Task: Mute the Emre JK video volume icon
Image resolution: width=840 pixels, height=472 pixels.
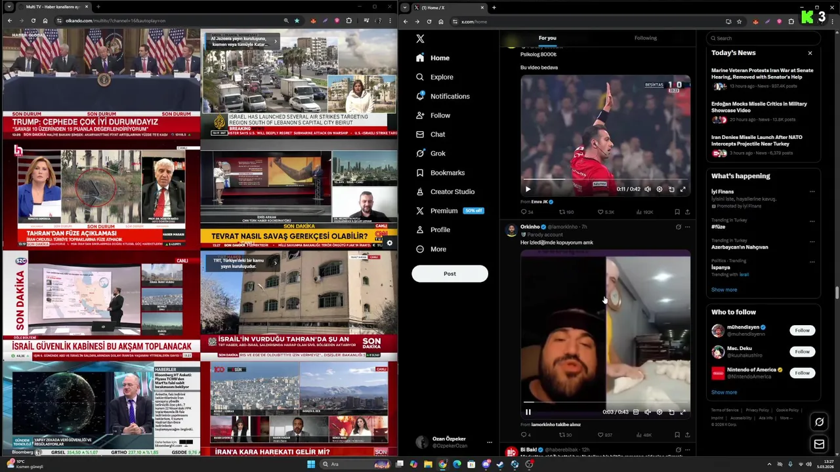Action: click(x=648, y=189)
